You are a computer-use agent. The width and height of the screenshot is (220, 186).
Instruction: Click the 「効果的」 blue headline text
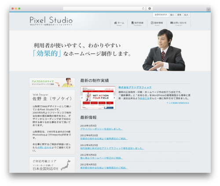pyautogui.click(x=47, y=53)
